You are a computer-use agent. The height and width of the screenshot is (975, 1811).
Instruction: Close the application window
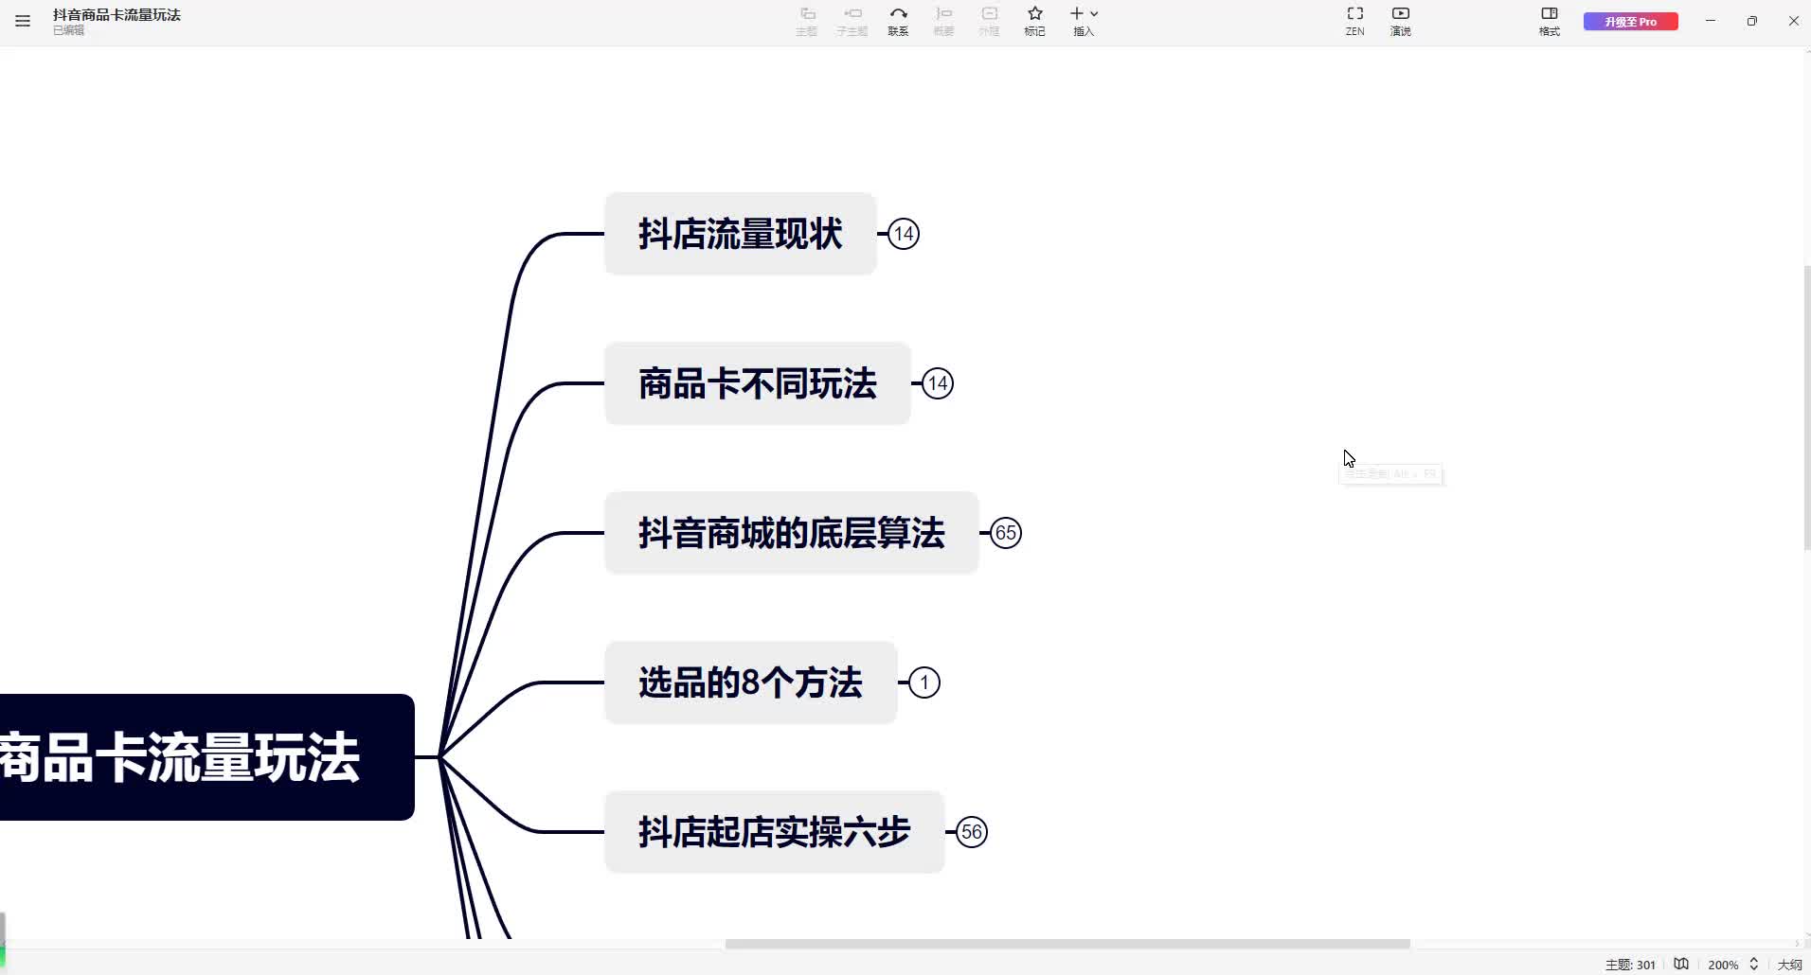[x=1794, y=21]
